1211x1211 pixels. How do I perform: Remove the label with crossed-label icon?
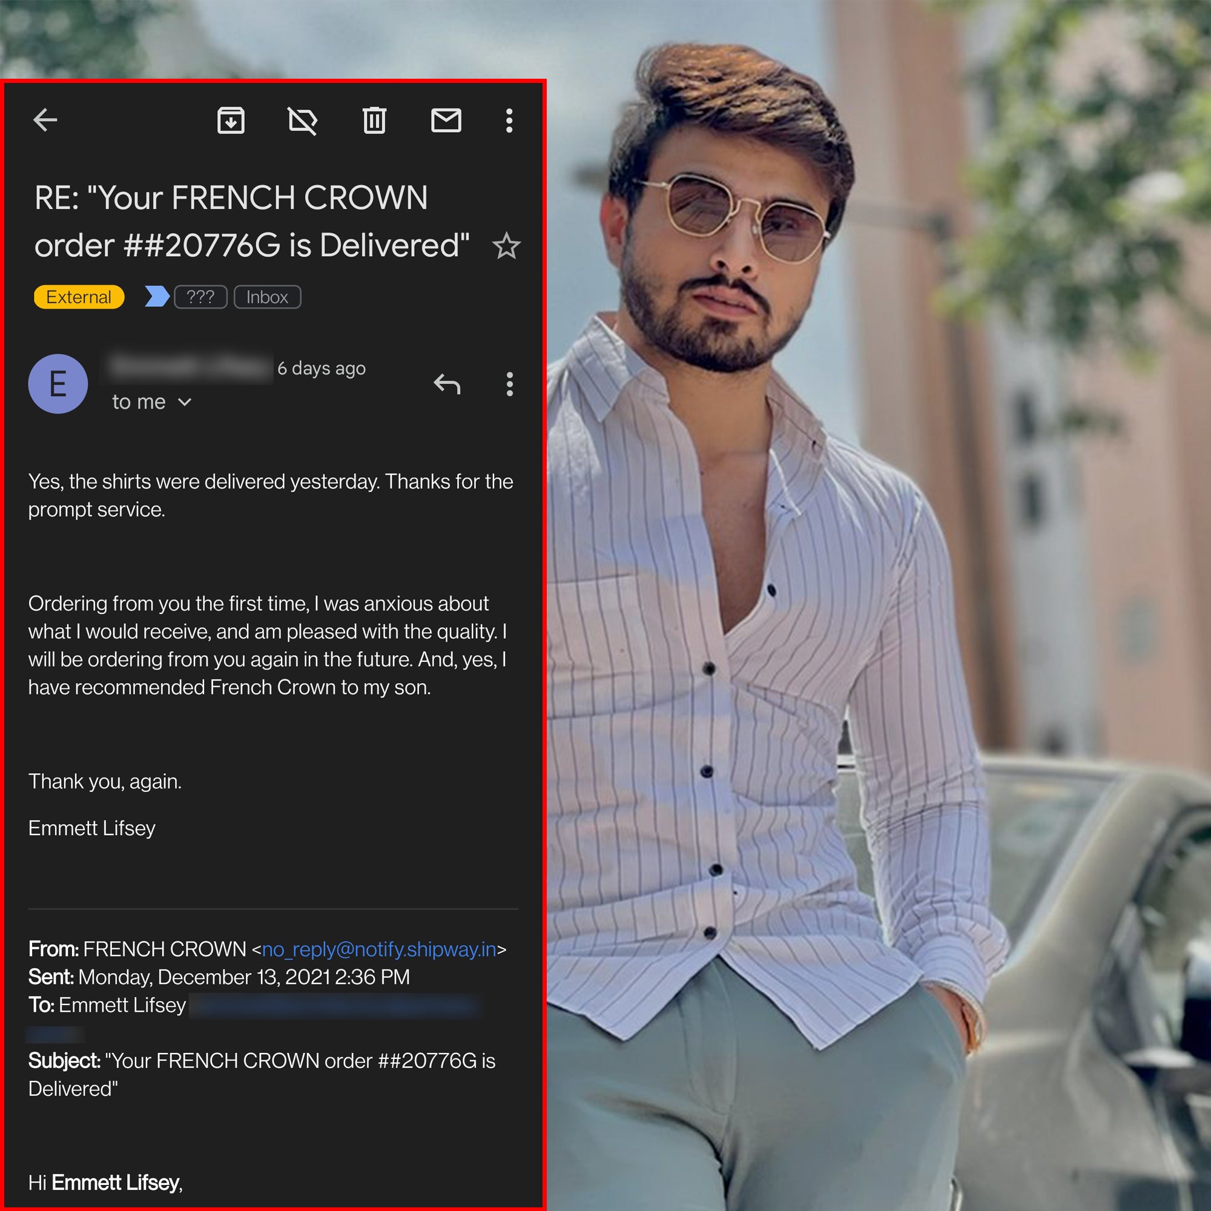coord(302,120)
